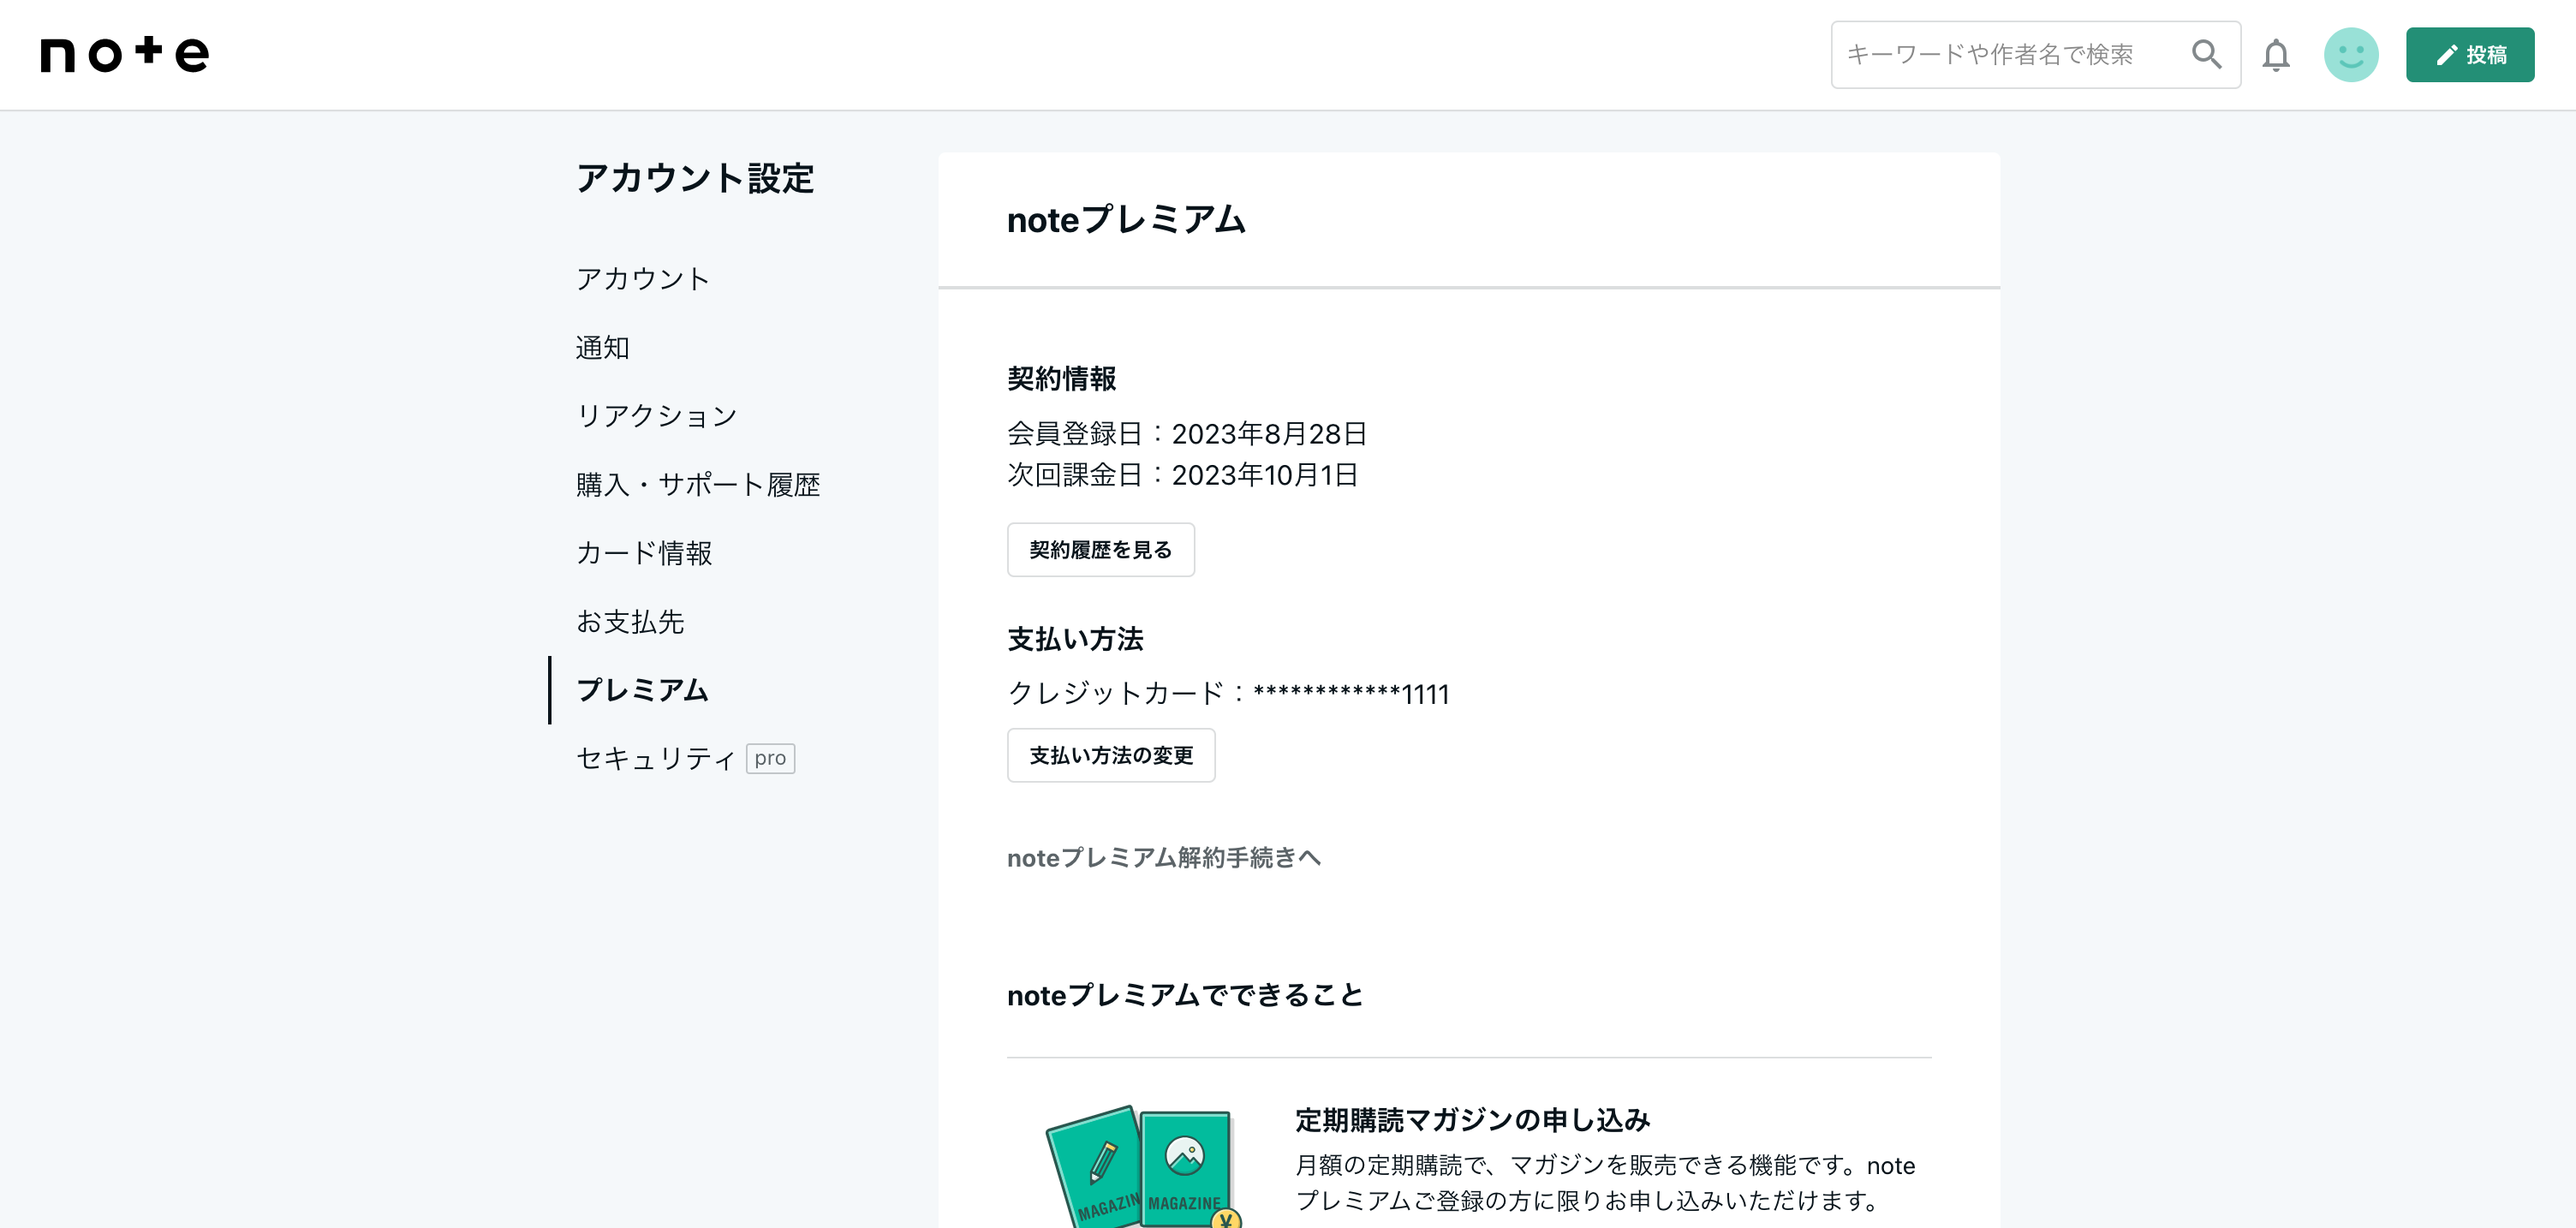Click the pro badge next to セキュリティ
2576x1228 pixels.
point(770,759)
